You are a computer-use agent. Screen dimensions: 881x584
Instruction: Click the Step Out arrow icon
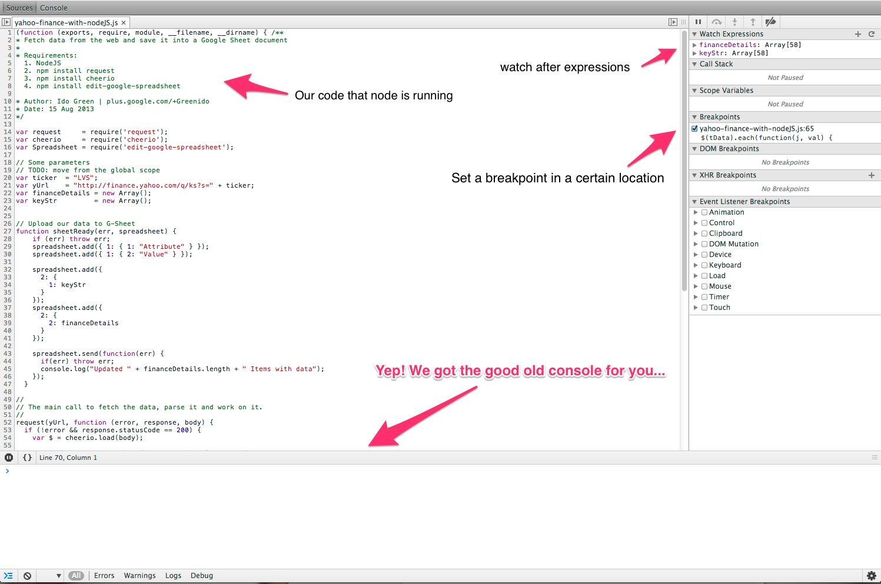[753, 22]
